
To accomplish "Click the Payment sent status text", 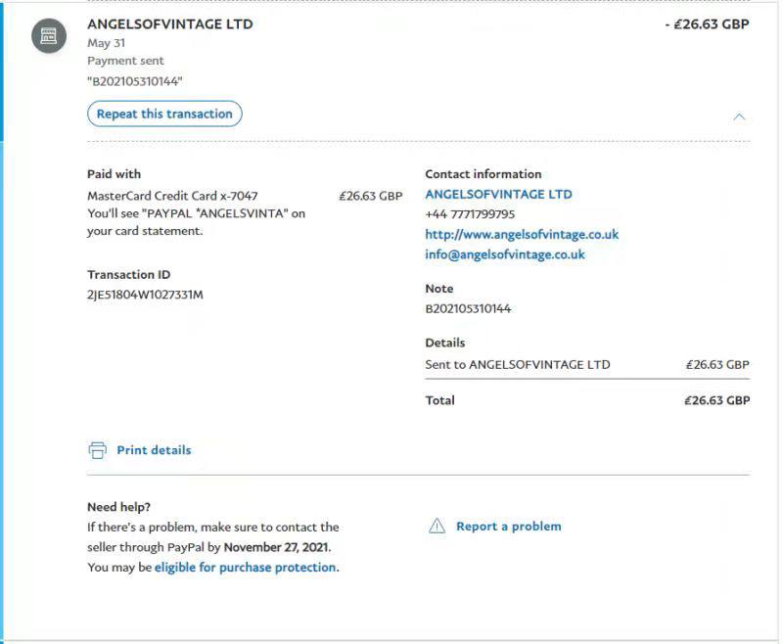I will (x=125, y=61).
